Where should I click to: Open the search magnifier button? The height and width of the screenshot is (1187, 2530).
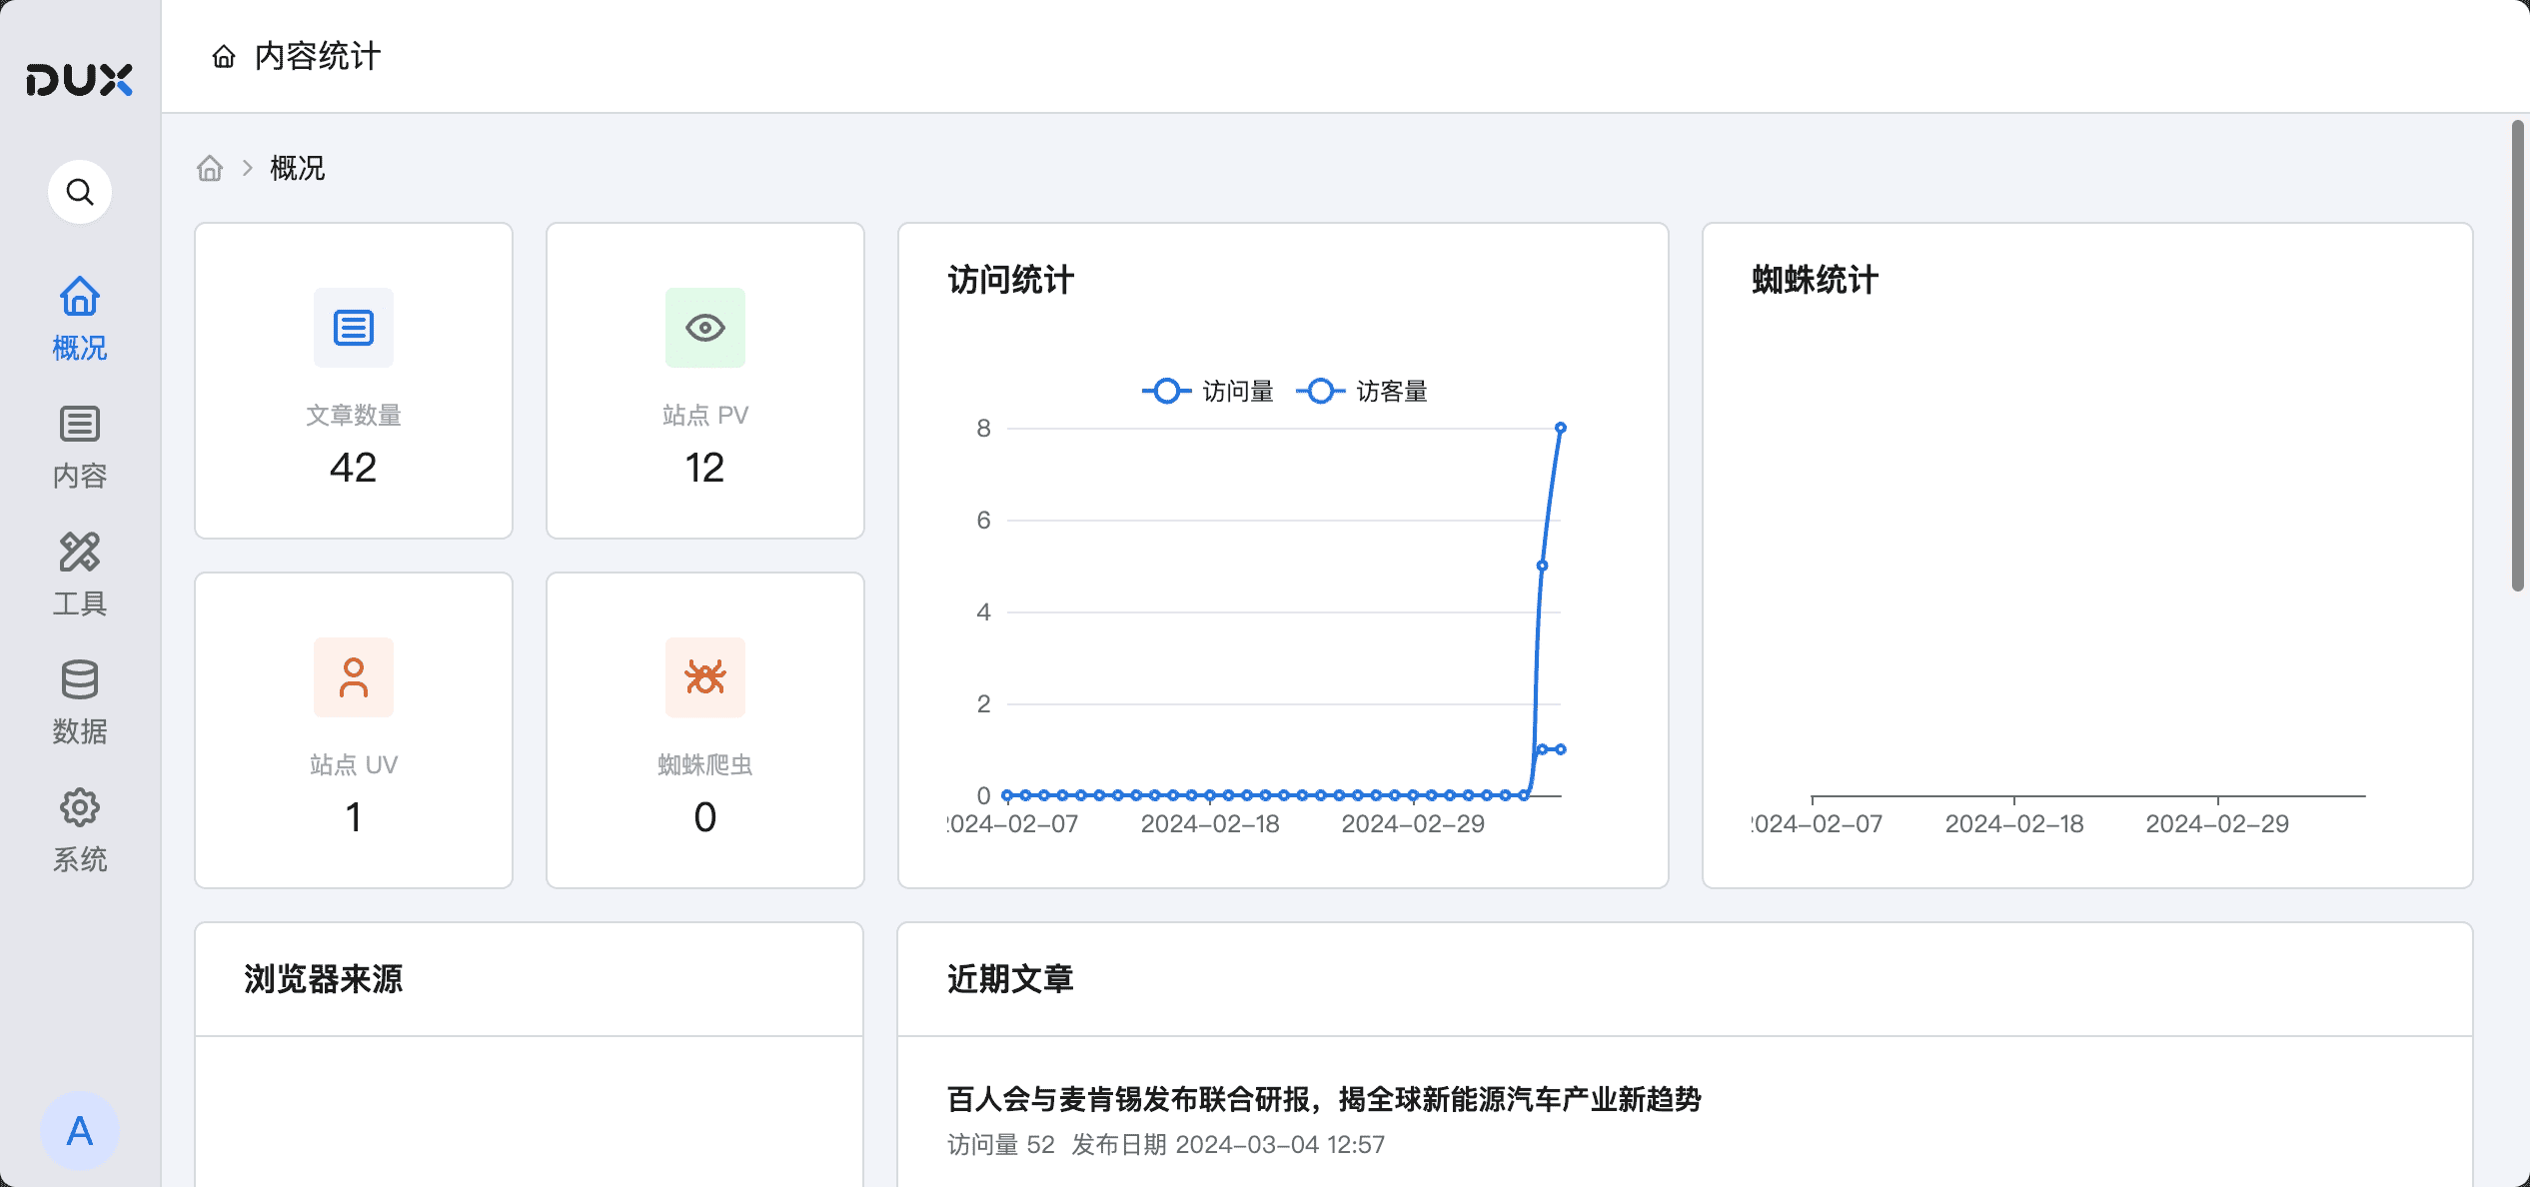click(x=80, y=191)
